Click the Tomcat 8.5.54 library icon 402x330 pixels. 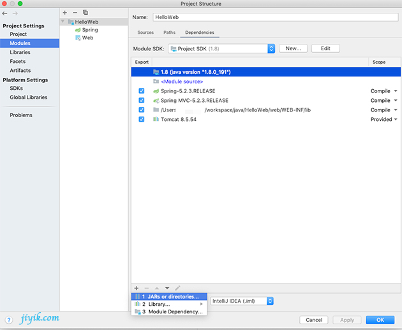point(156,119)
